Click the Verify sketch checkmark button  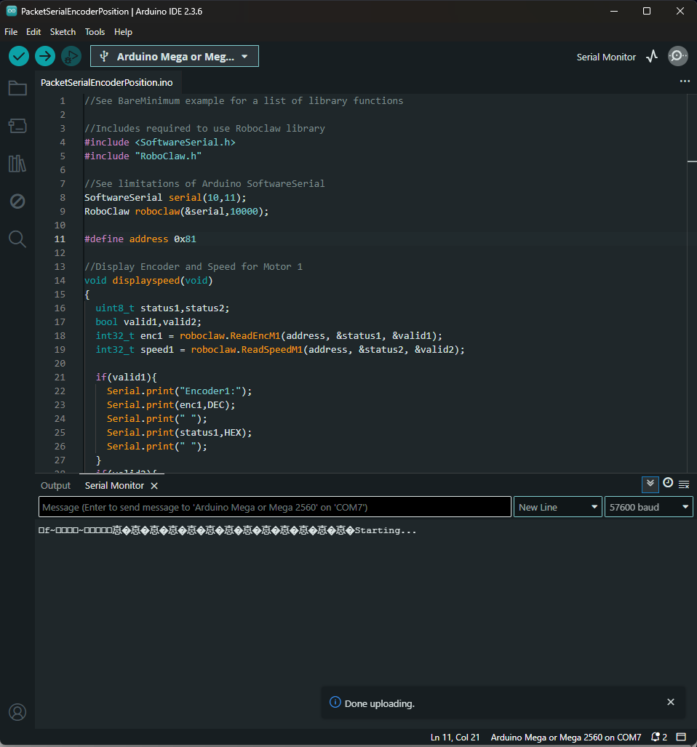[x=19, y=56]
